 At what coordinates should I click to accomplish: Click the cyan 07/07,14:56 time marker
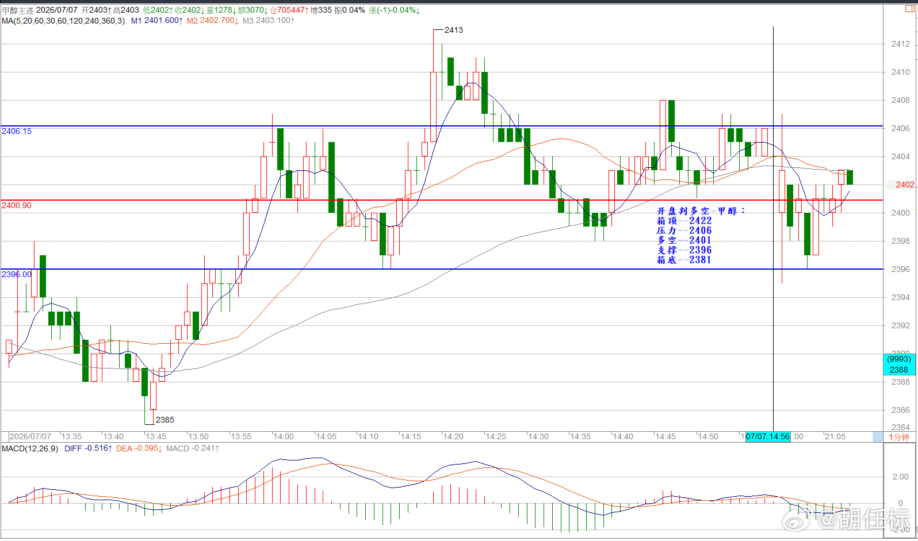point(768,436)
